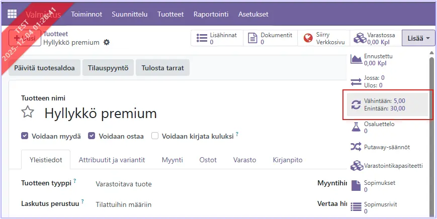Uncheck the Voidaan ostaa checkbox

click(x=92, y=136)
